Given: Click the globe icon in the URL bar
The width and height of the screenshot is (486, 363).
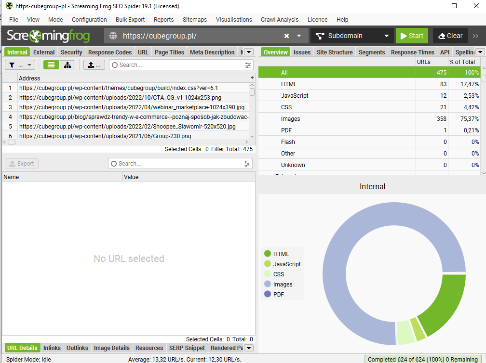Looking at the screenshot, I should click(x=113, y=36).
